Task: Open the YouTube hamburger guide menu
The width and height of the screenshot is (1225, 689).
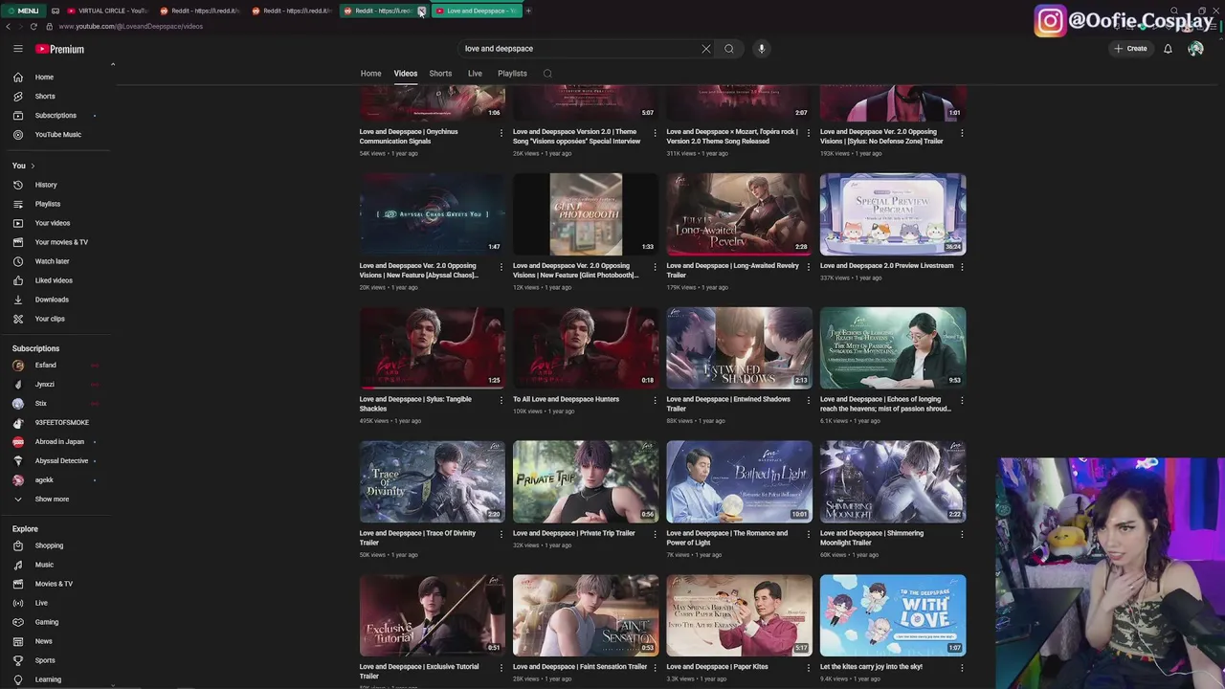Action: [17, 49]
